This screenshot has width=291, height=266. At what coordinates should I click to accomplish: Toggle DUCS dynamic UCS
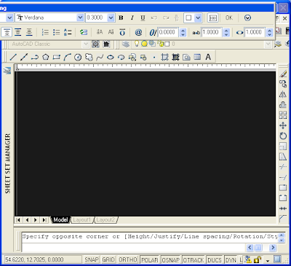[215, 260]
